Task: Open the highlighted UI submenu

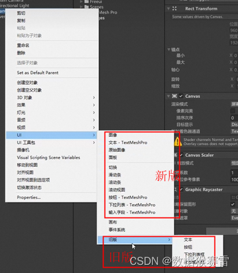Action: (x=52, y=135)
